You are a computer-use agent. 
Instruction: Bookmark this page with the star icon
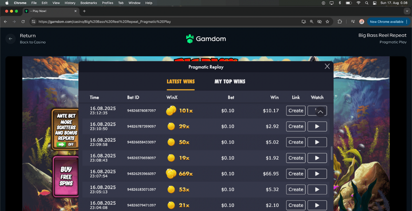[x=328, y=22]
